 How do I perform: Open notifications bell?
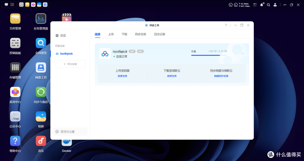(x=262, y=5)
